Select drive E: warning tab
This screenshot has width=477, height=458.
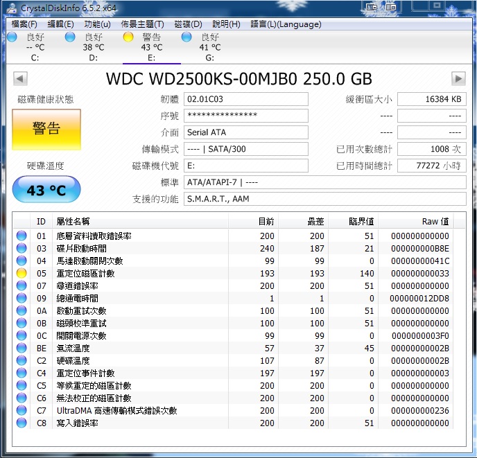pos(152,47)
